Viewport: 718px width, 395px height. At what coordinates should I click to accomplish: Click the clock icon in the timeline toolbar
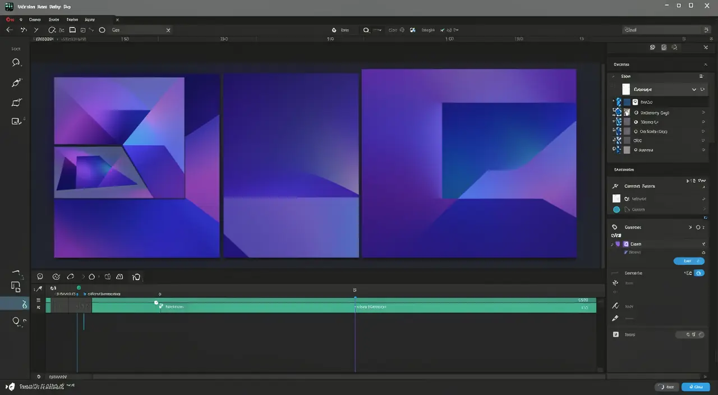click(56, 277)
